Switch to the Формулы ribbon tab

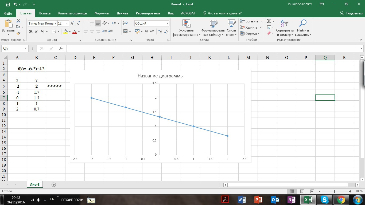pyautogui.click(x=102, y=13)
